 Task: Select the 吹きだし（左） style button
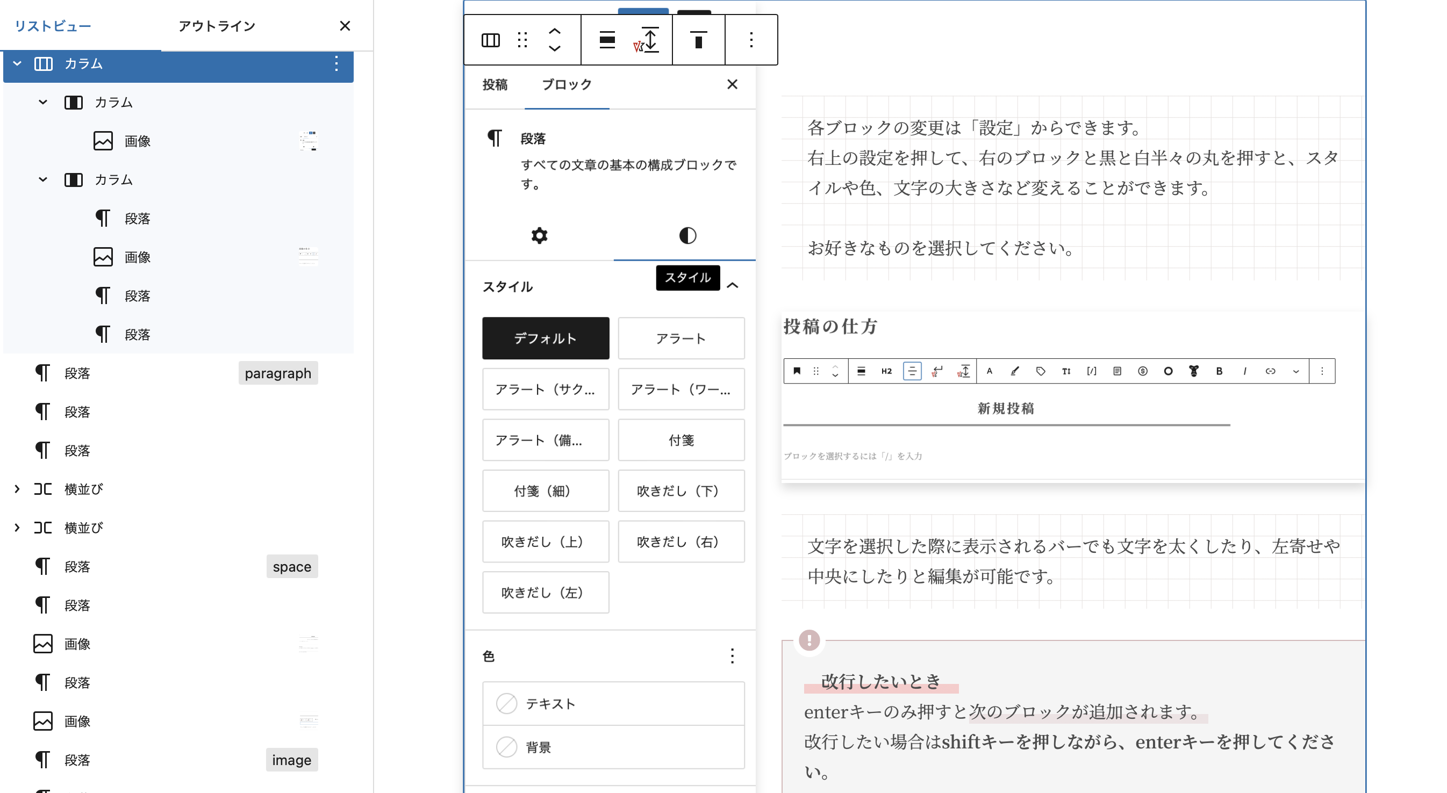(545, 592)
